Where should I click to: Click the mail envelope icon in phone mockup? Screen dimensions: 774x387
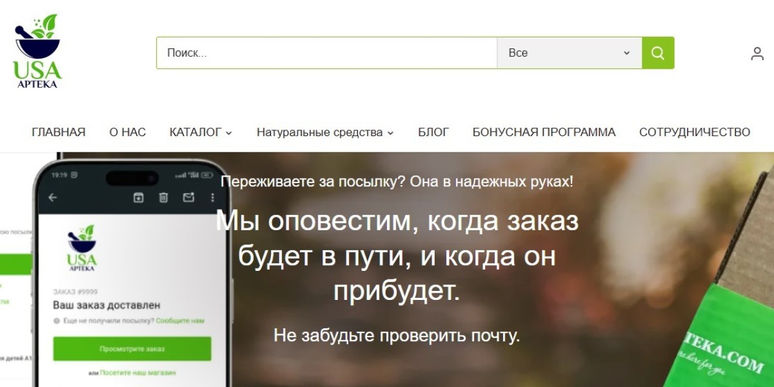[x=188, y=197]
